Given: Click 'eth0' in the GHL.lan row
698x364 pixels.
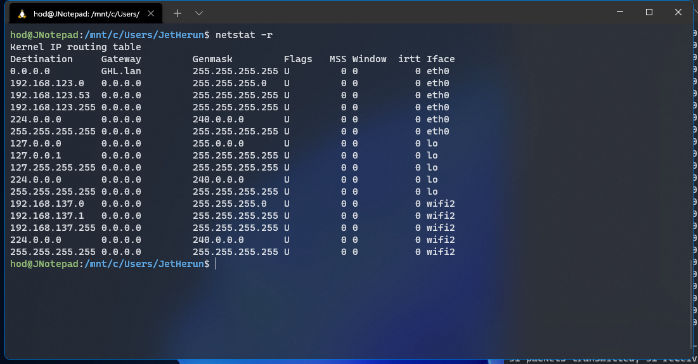Looking at the screenshot, I should click(x=437, y=71).
